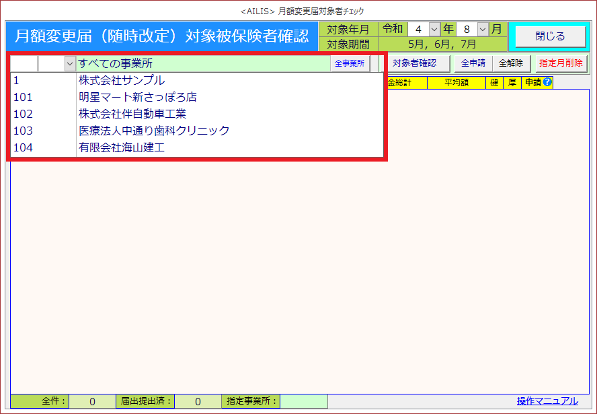This screenshot has height=414, width=597.
Task: Open the month dropdown arrow
Action: coord(482,30)
